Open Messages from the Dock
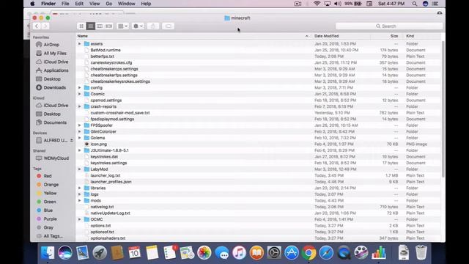Screen dimensions: 469x264 222,252
